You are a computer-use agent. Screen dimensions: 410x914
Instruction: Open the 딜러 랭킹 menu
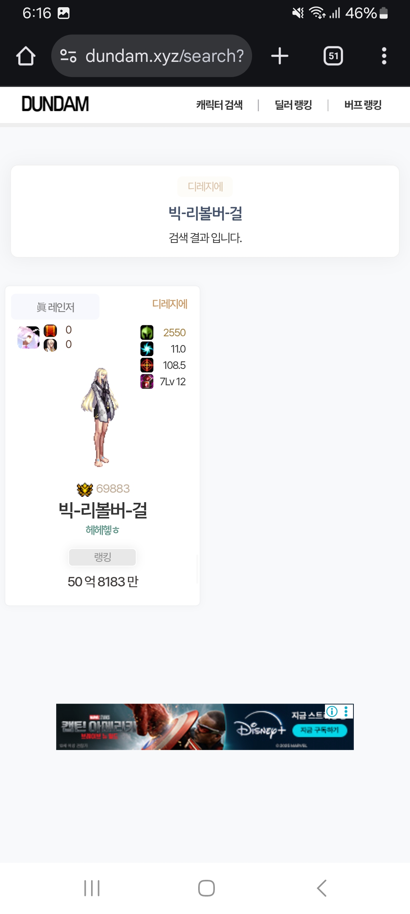click(293, 105)
